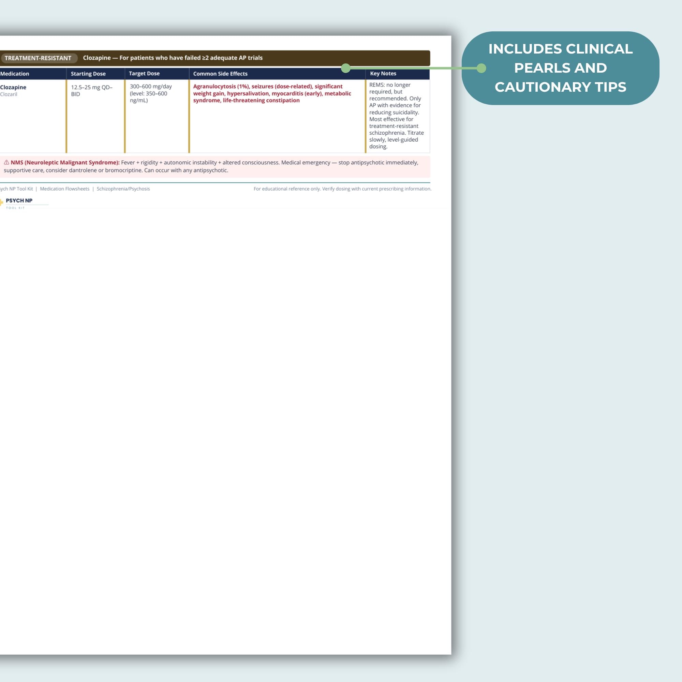Screen dimensions: 682x682
Task: Click the Clozaril brand name
Action: click(x=9, y=94)
